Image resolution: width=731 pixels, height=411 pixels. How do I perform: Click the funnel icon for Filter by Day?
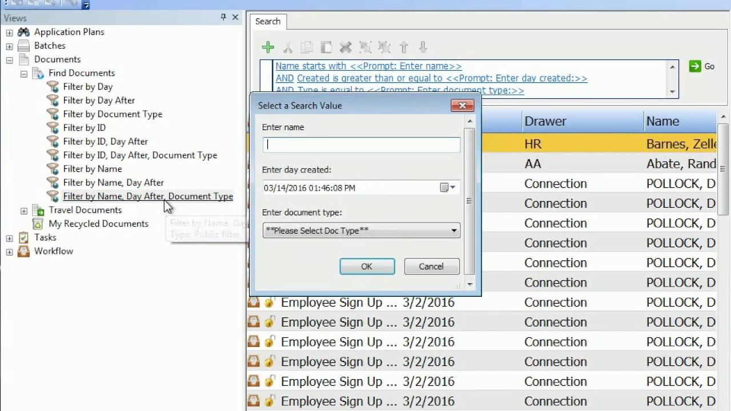[x=53, y=87]
